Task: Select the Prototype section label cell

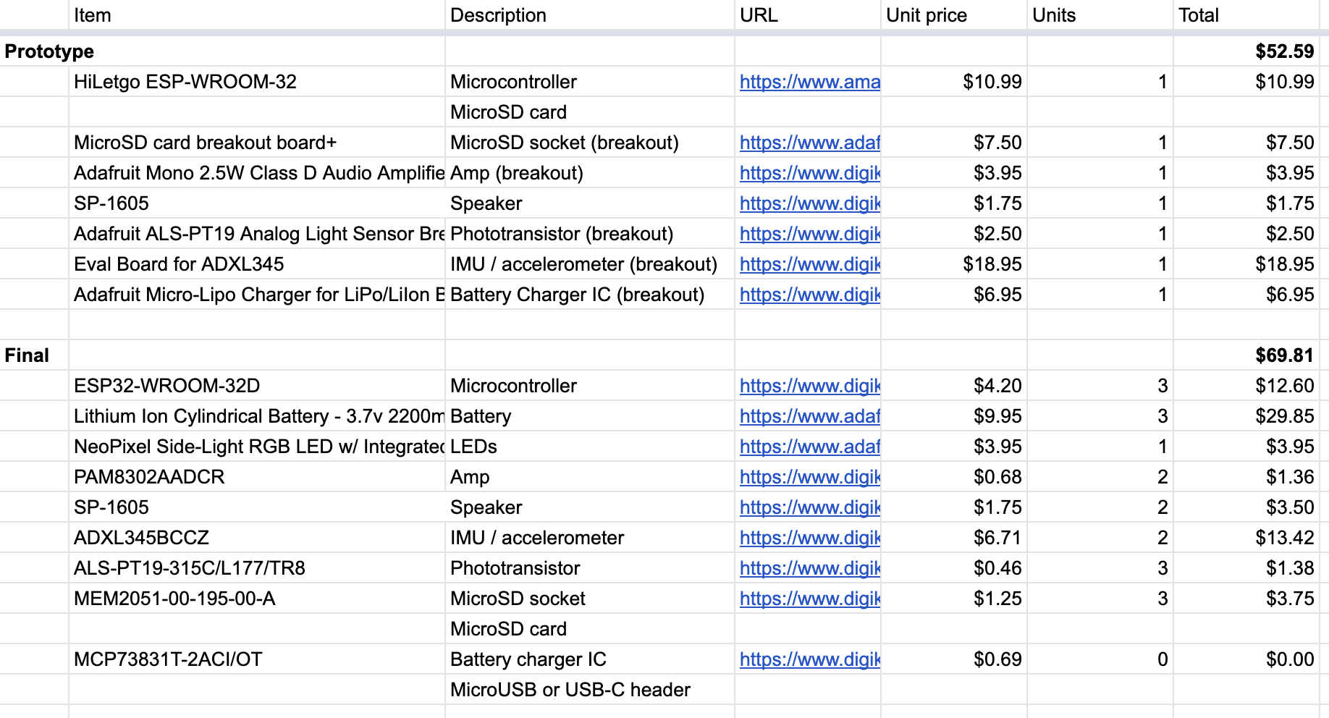Action: pos(49,51)
